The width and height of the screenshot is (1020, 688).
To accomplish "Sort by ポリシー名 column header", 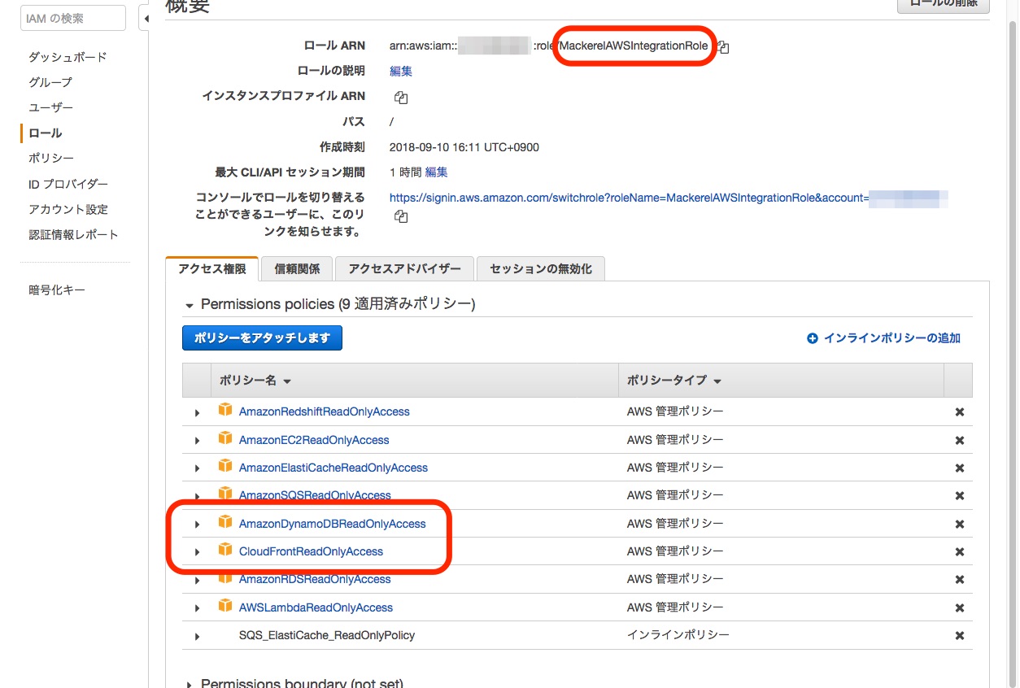I will pos(255,381).
